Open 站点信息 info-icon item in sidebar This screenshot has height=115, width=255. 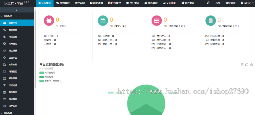17,44
